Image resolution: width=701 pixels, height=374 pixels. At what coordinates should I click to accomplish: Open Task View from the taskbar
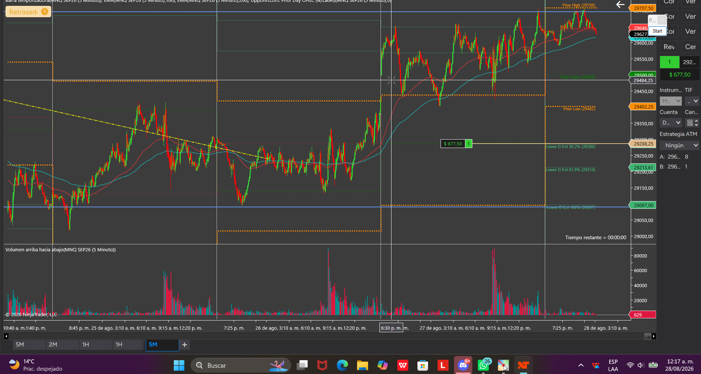point(302,365)
